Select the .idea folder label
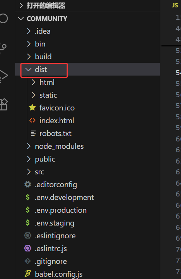Image resolution: width=181 pixels, height=279 pixels. point(43,31)
